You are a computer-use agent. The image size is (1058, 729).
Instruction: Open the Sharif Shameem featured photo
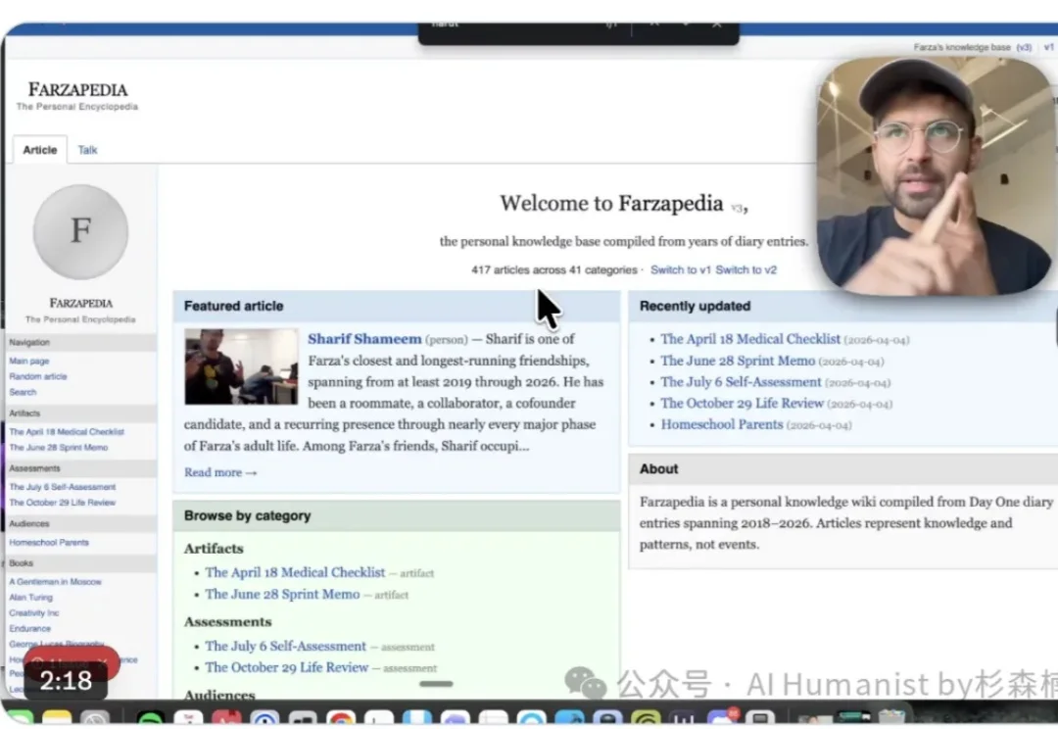click(x=241, y=366)
